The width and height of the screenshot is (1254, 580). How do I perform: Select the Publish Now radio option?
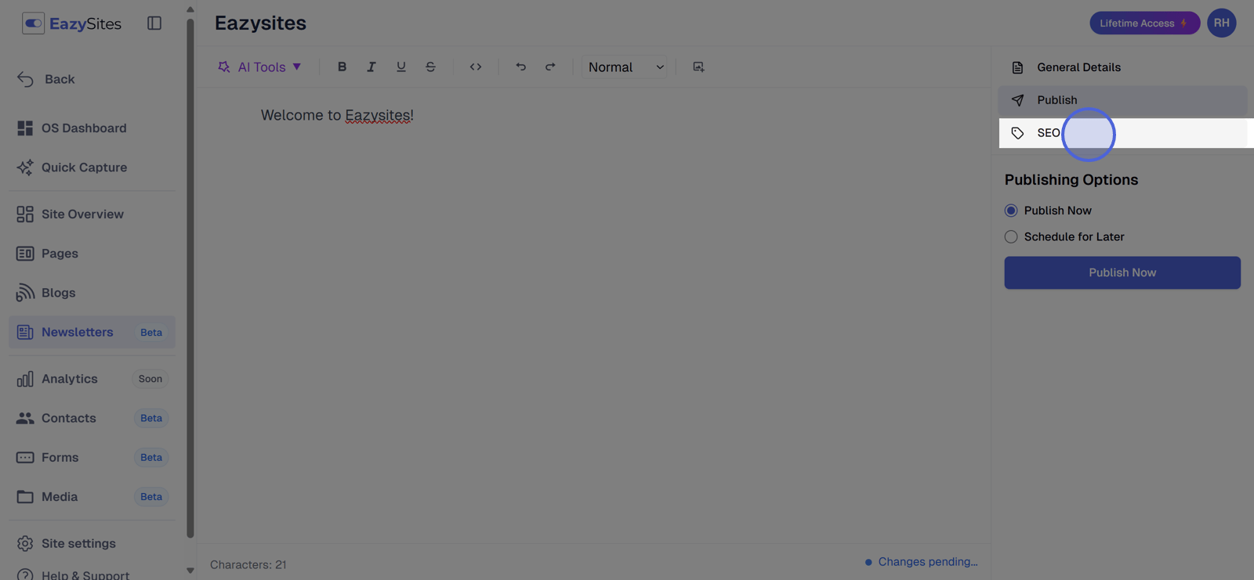pyautogui.click(x=1011, y=211)
